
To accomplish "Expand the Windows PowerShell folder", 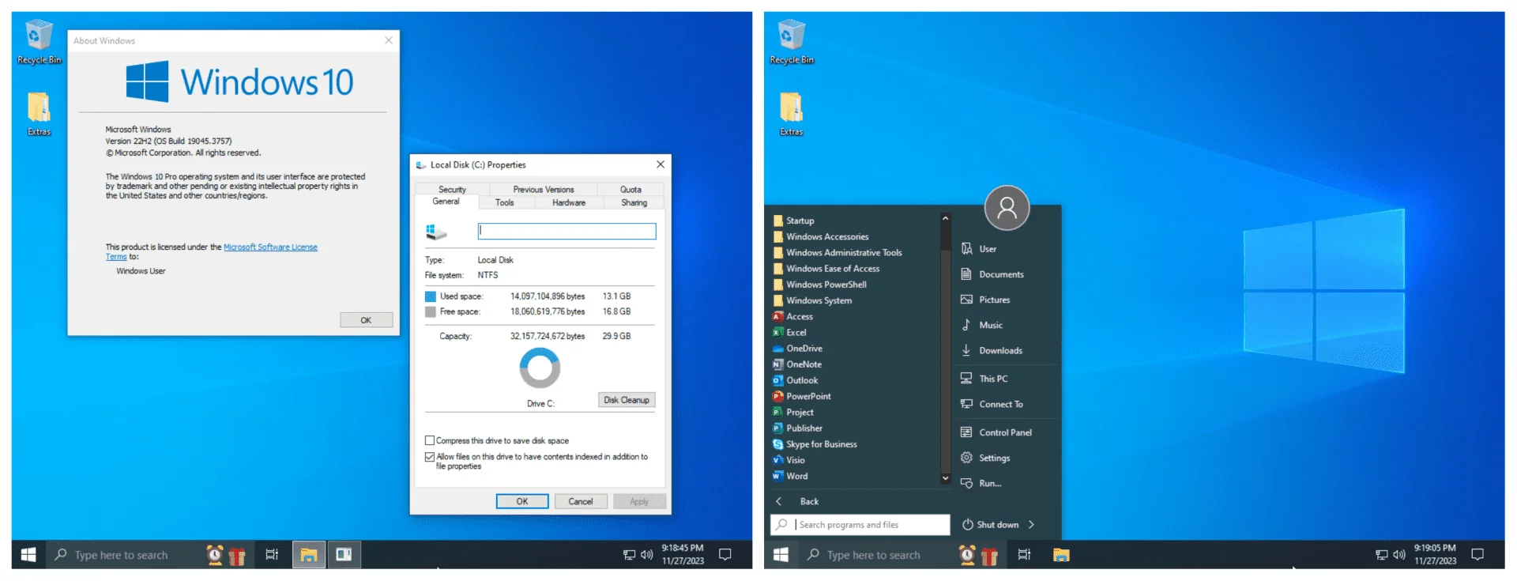I will coord(820,285).
